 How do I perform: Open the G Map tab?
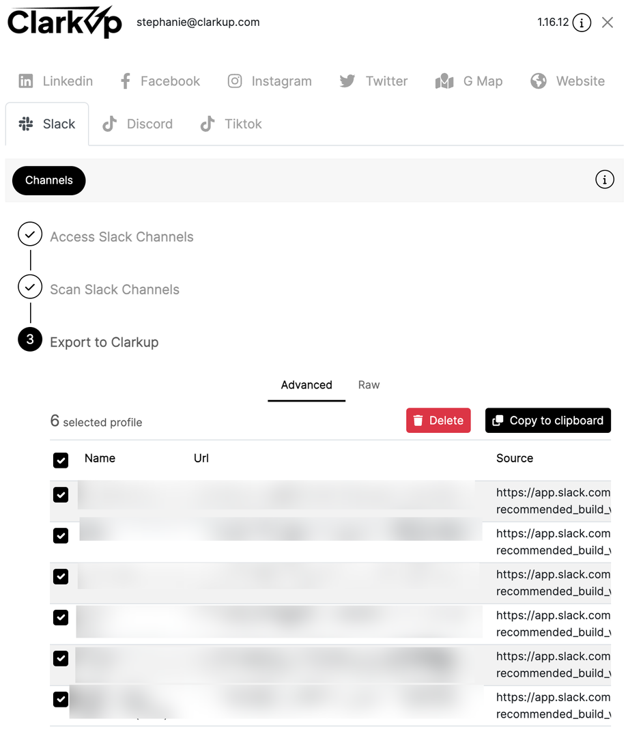469,81
